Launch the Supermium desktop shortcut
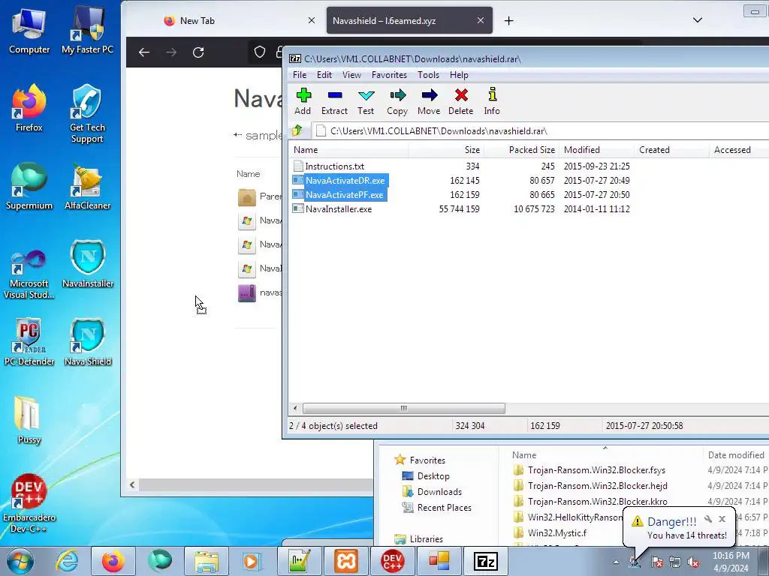769x576 pixels. 29,187
